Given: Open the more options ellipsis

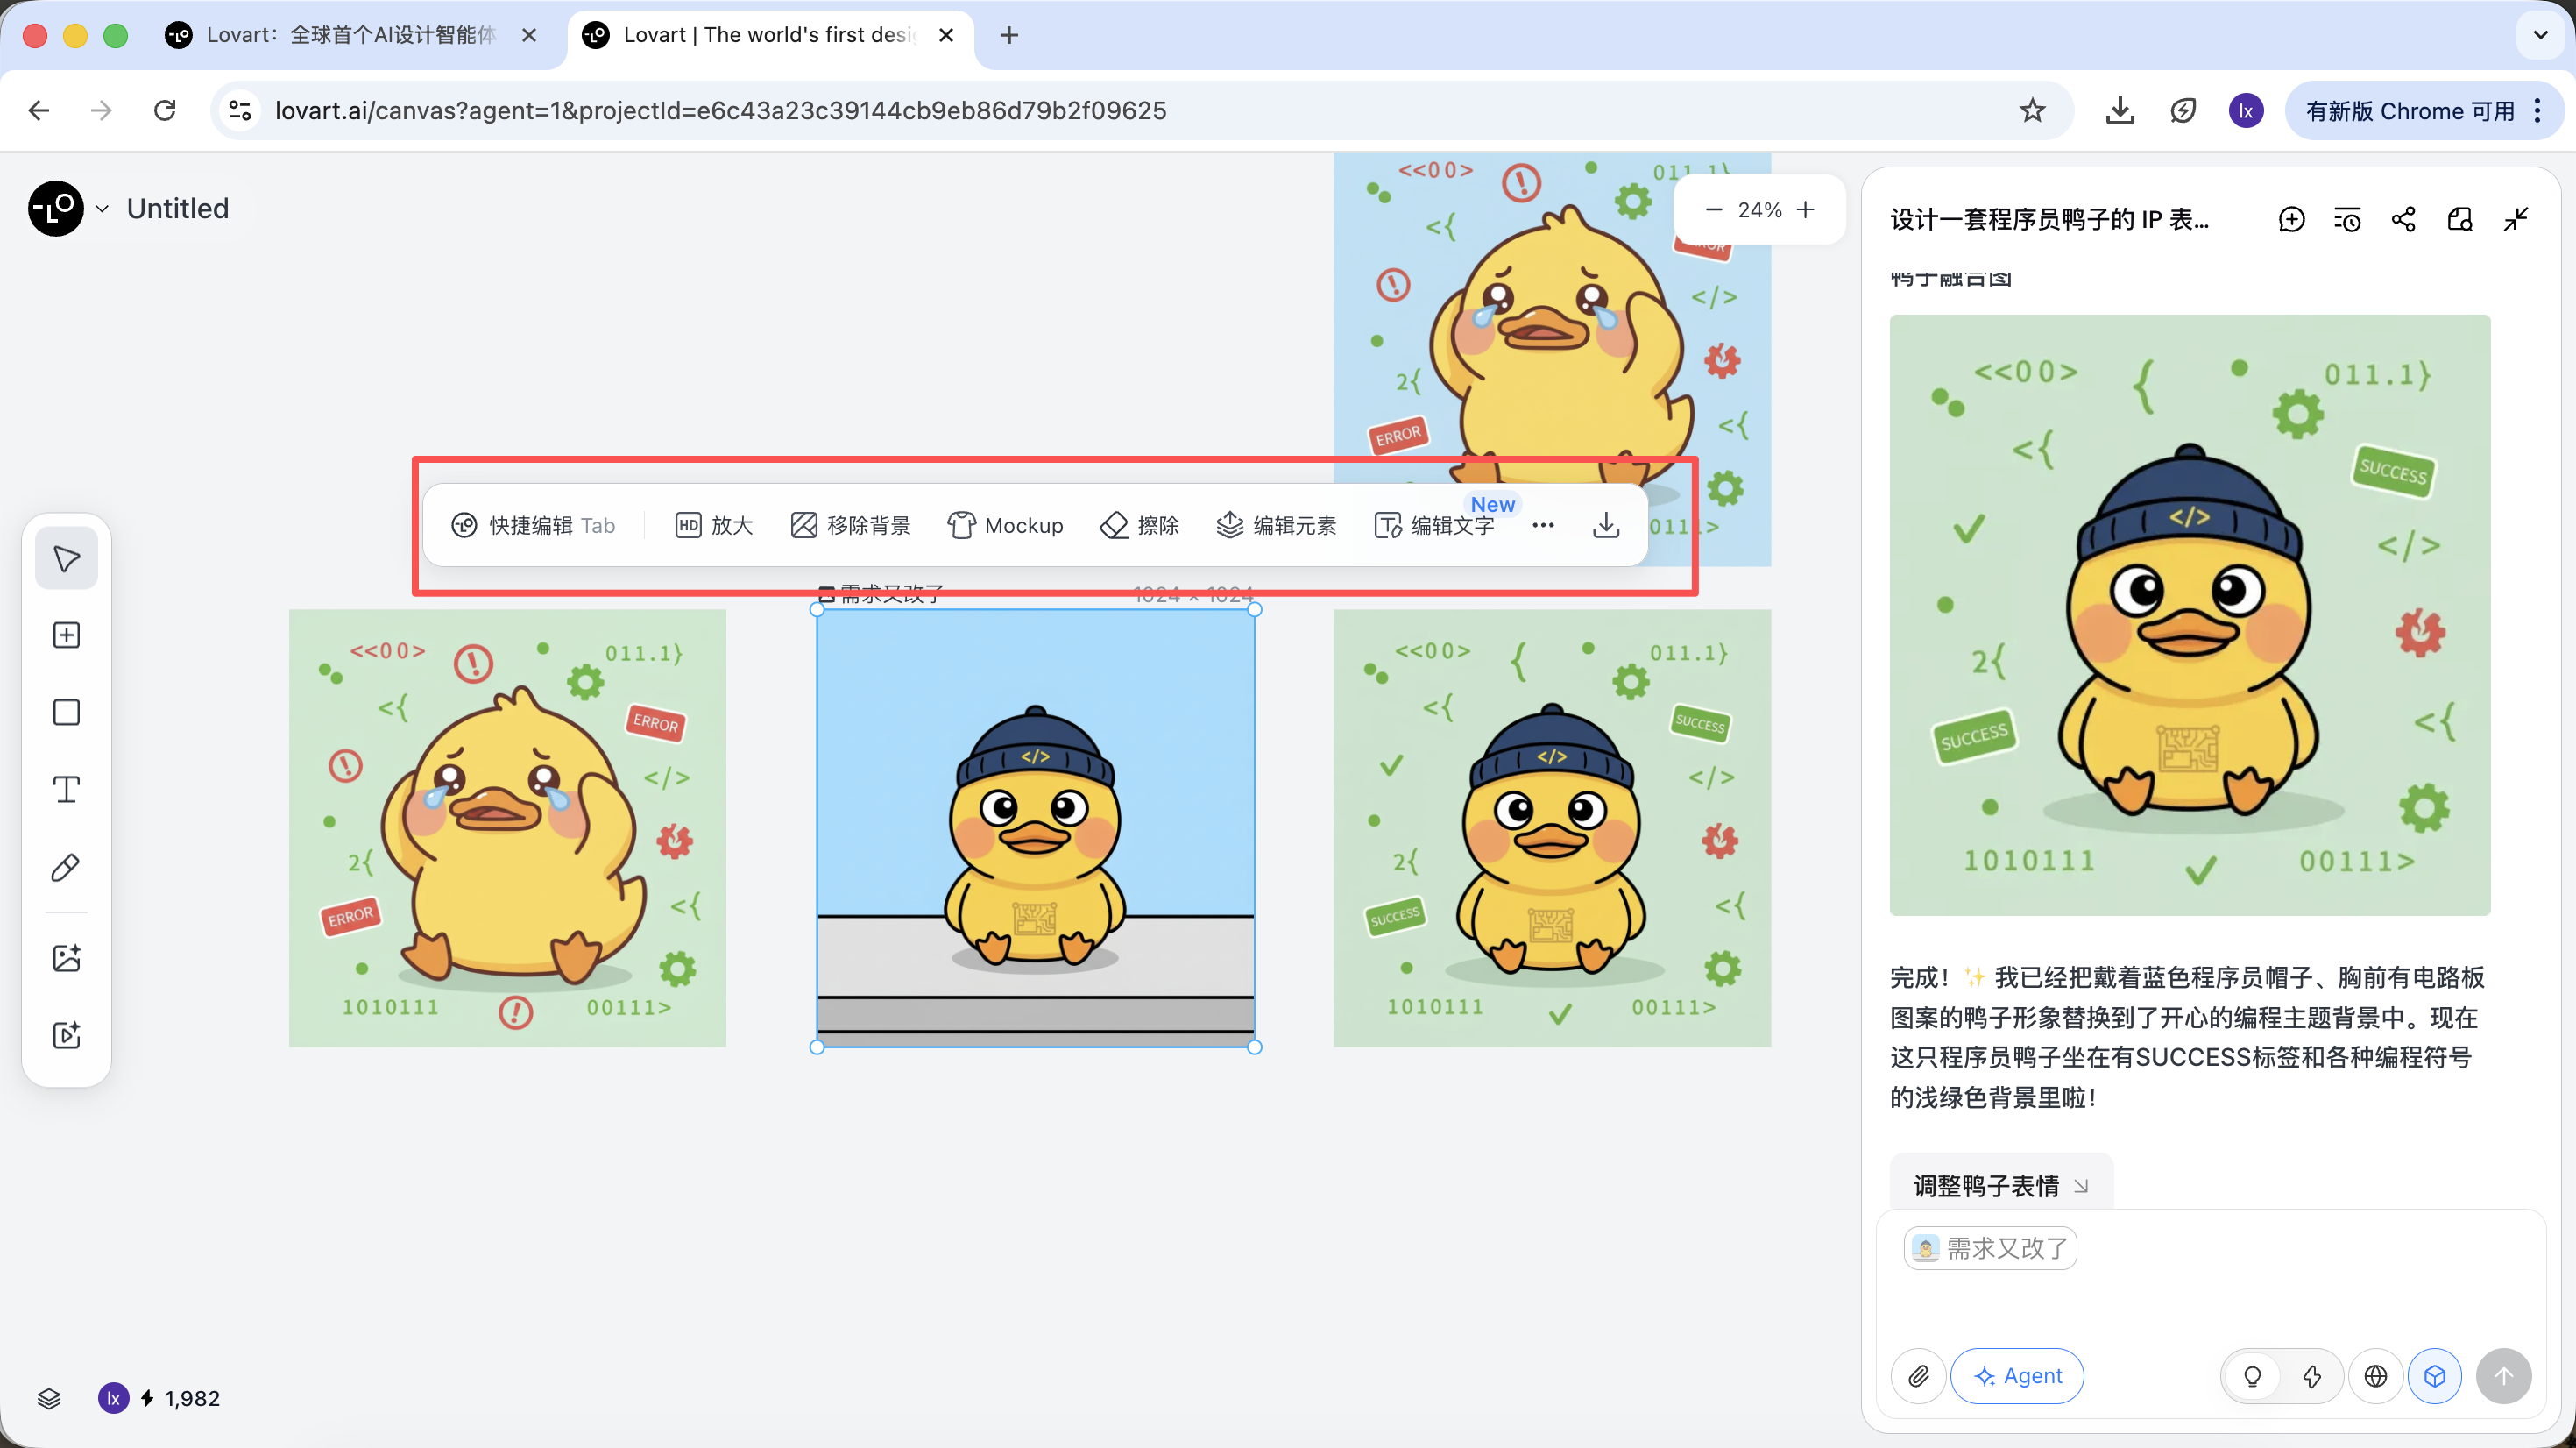Looking at the screenshot, I should [1543, 525].
